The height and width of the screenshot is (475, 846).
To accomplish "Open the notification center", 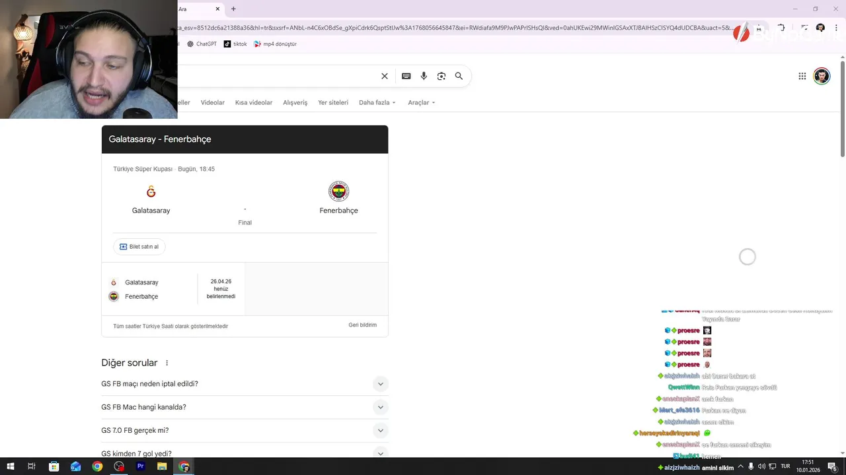I will [x=832, y=466].
